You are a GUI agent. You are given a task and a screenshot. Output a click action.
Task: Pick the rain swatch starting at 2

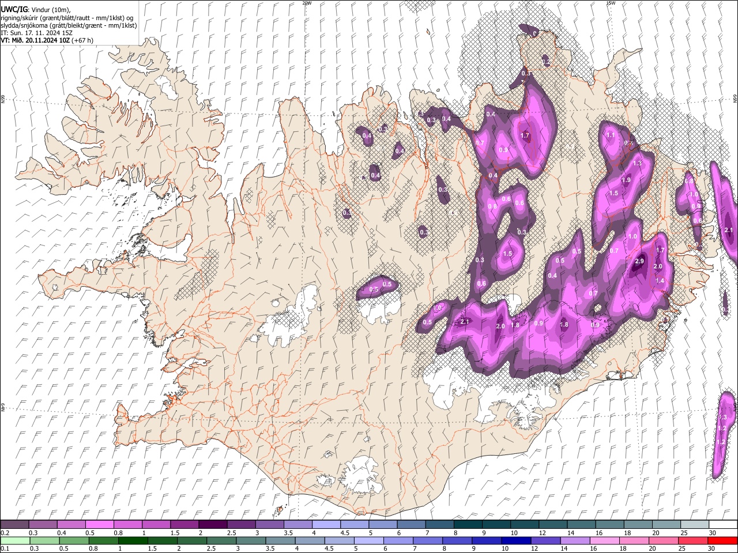(191, 540)
